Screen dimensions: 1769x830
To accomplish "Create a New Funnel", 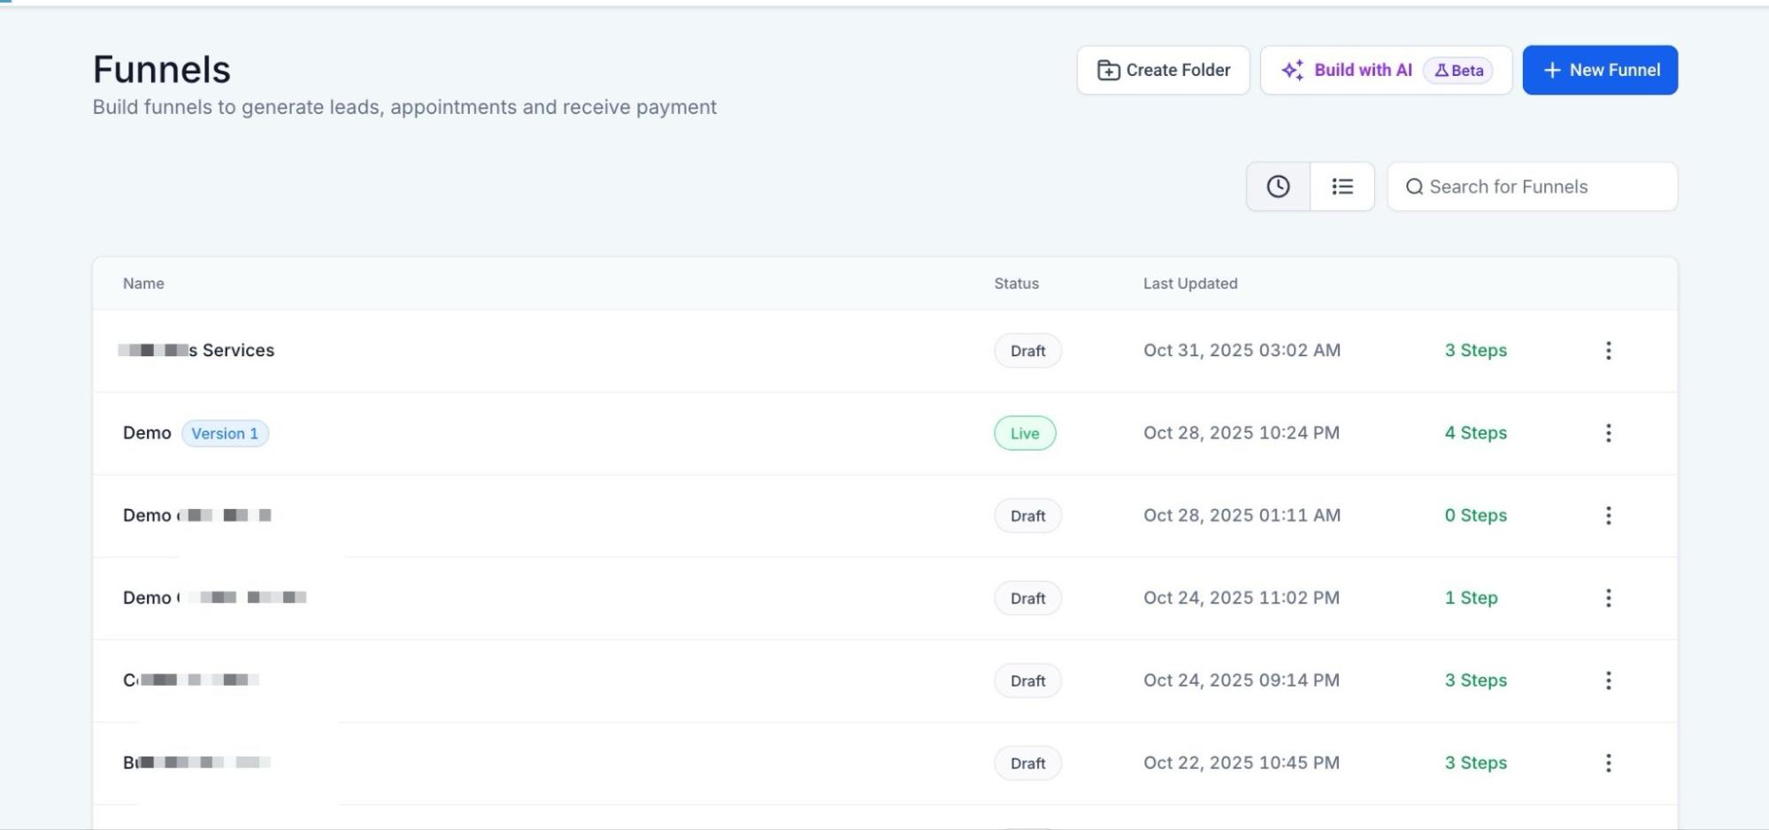I will coord(1599,70).
